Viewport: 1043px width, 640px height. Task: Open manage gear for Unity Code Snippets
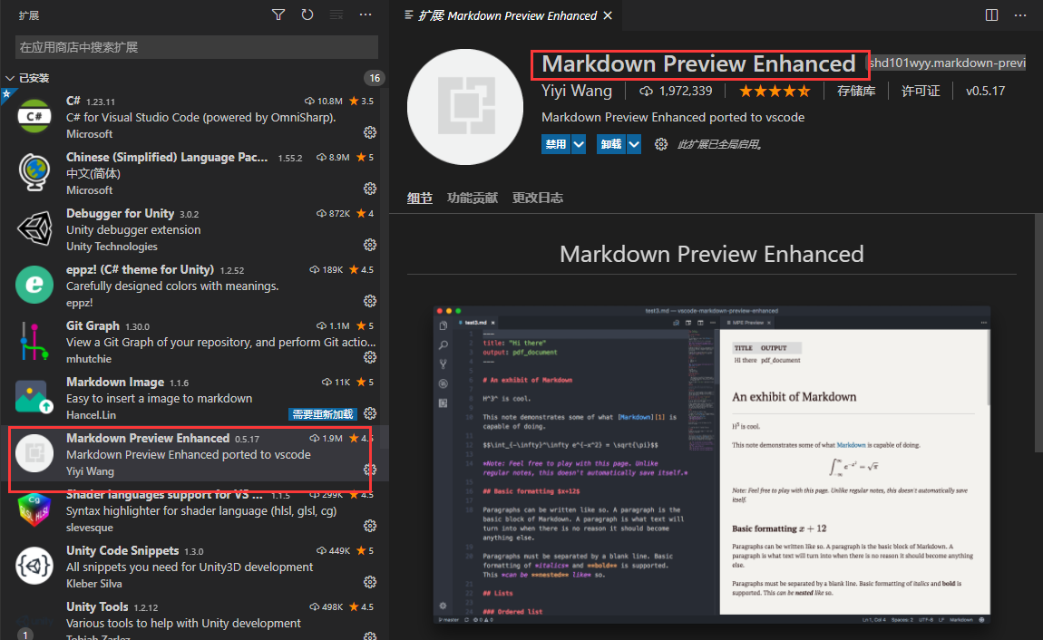coord(371,581)
